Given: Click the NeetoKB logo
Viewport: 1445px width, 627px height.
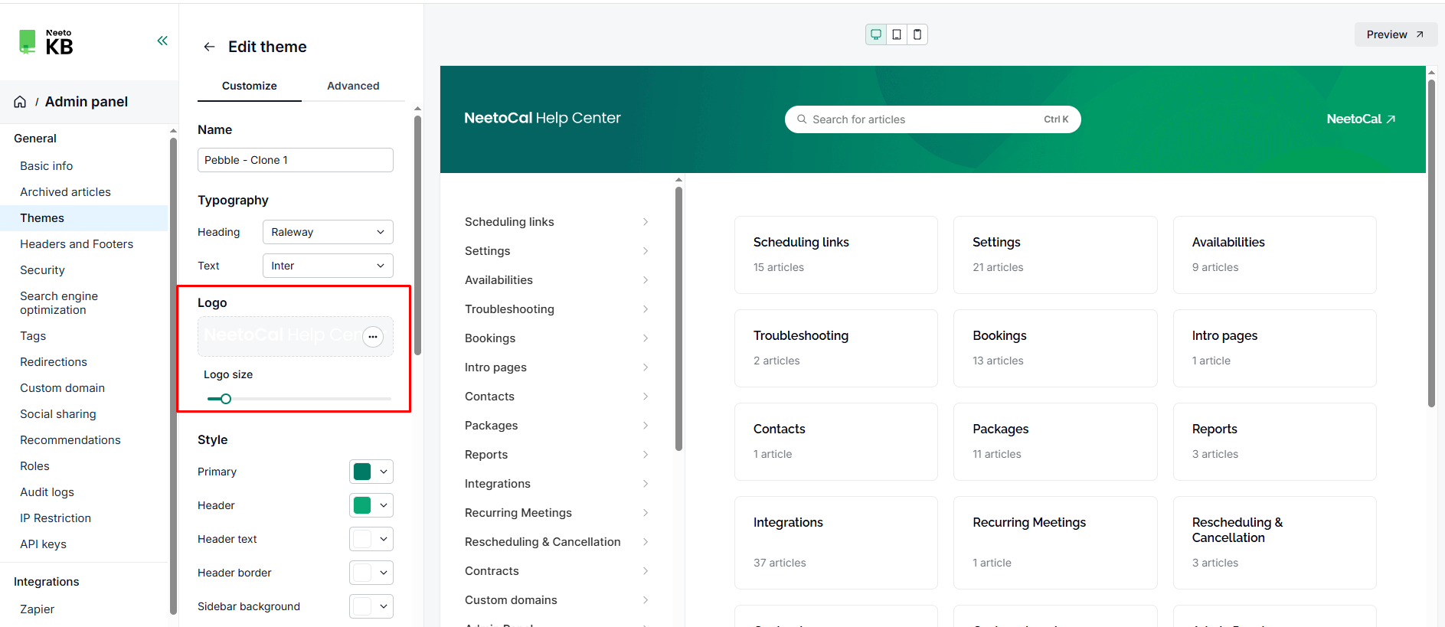Looking at the screenshot, I should [46, 42].
